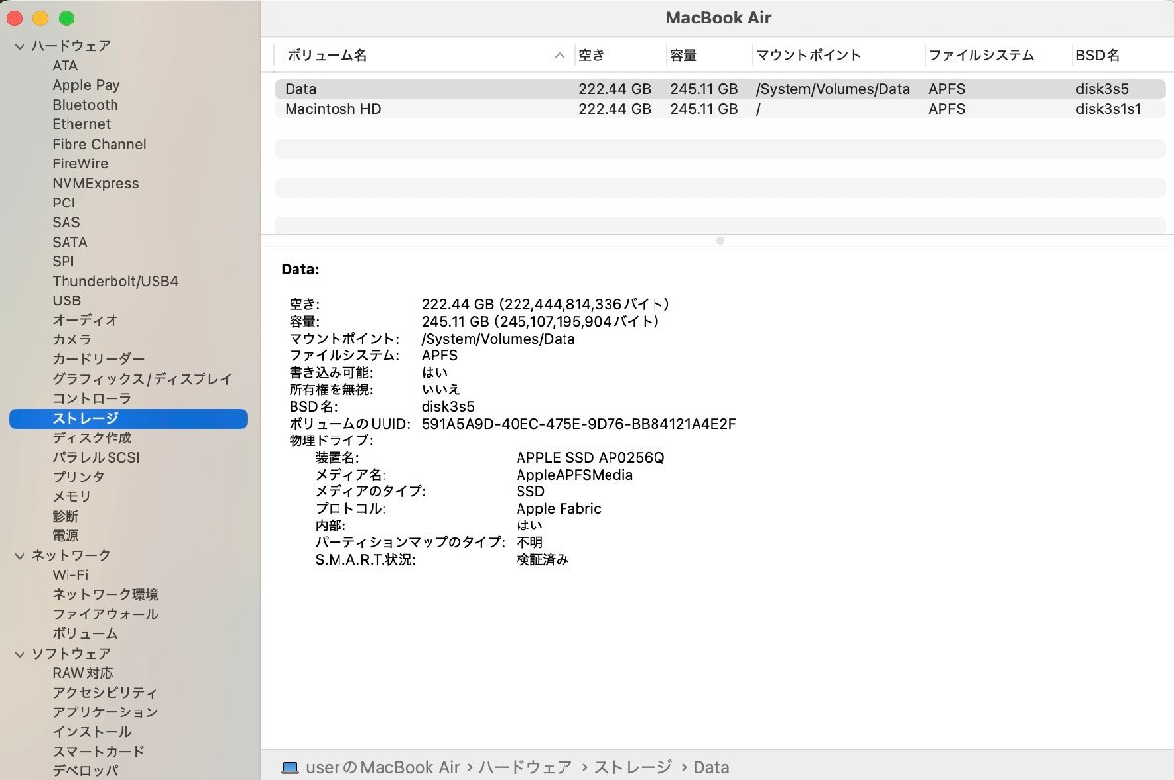
Task: Open カードリーダー details
Action: pos(99,359)
